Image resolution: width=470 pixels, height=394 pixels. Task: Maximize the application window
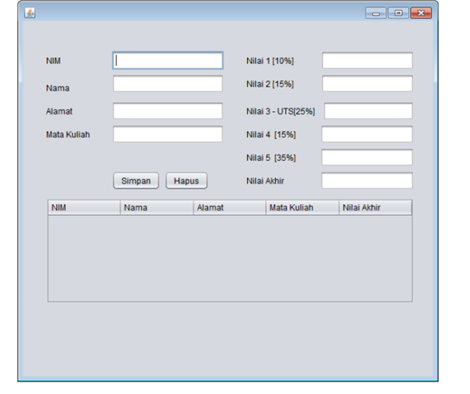coord(399,13)
